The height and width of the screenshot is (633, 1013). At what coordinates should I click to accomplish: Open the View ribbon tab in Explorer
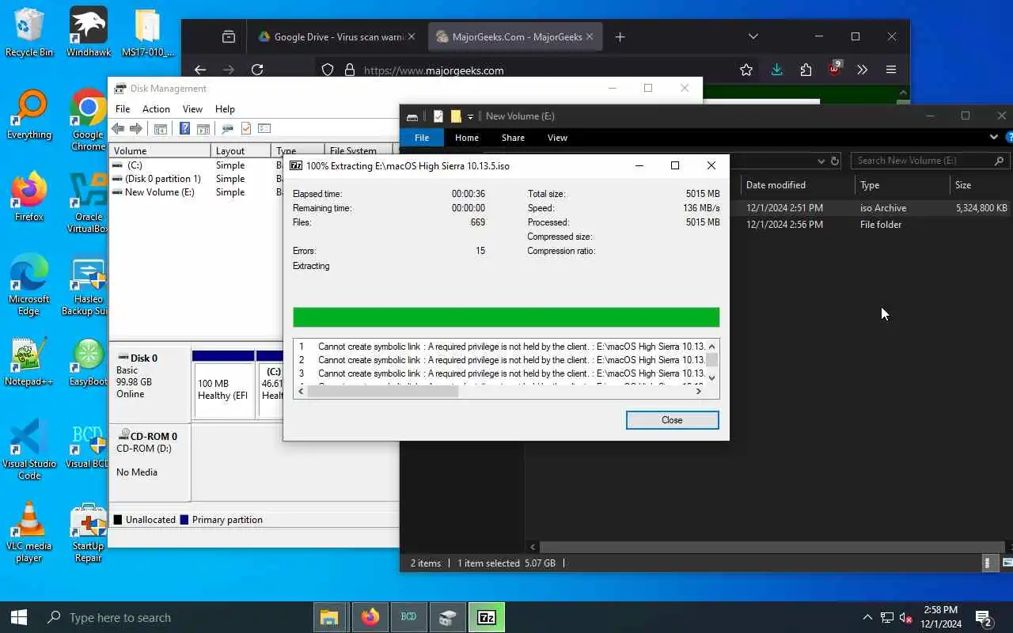coord(557,138)
